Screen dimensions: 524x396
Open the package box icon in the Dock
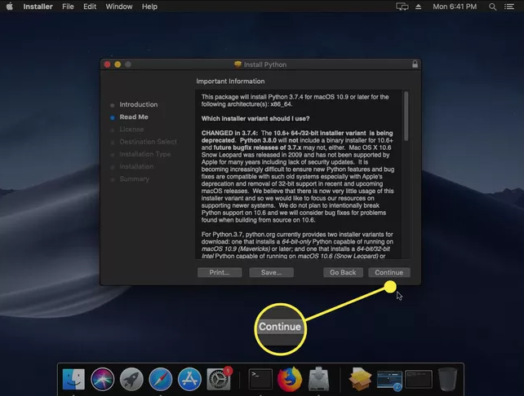click(x=360, y=379)
